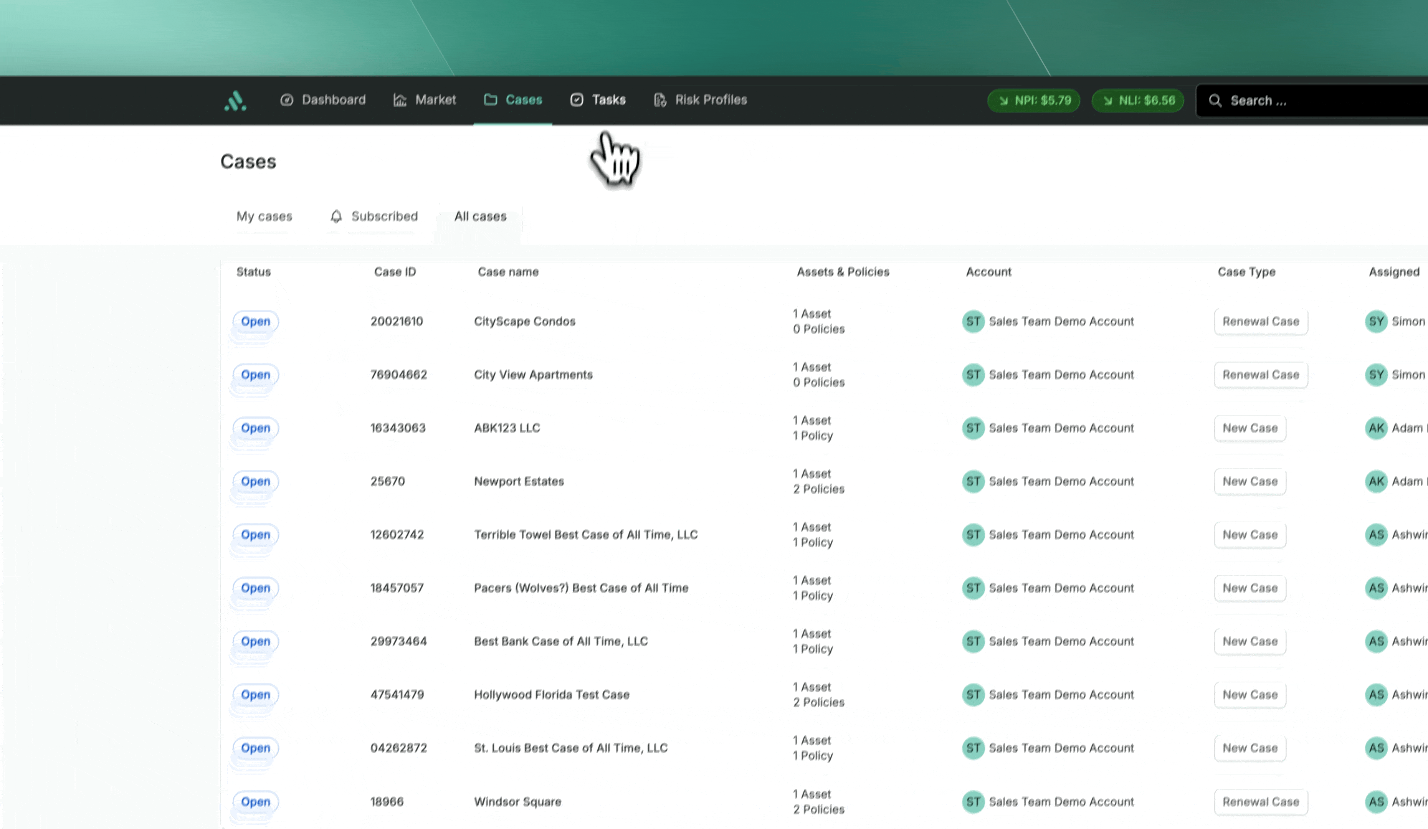Open the Cases nav item
The image size is (1428, 829).
513,100
